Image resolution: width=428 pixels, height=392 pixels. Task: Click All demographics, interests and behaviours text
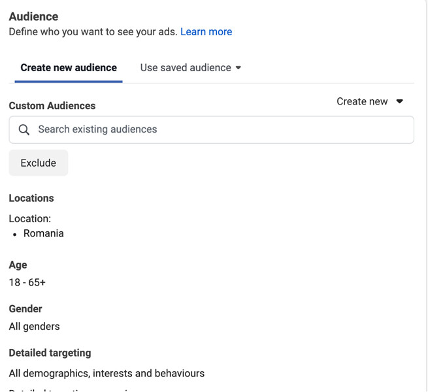click(107, 374)
